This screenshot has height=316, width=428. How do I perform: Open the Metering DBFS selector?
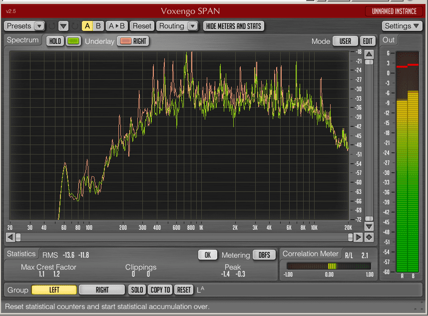pos(264,255)
